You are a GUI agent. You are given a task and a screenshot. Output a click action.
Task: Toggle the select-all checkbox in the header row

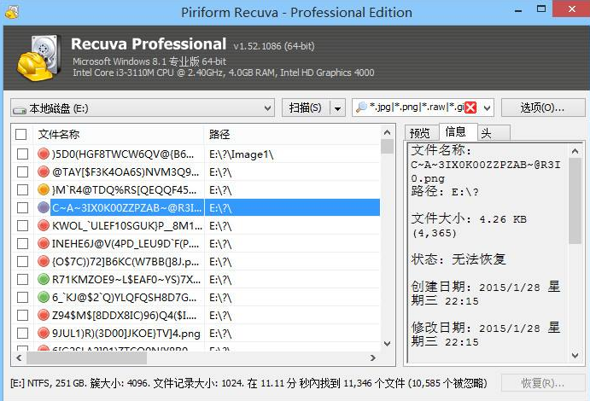pyautogui.click(x=21, y=134)
